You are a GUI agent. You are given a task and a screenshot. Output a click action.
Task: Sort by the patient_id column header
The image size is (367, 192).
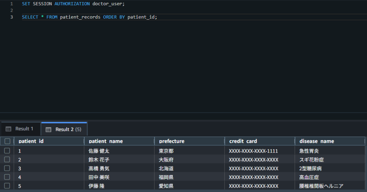coord(49,141)
